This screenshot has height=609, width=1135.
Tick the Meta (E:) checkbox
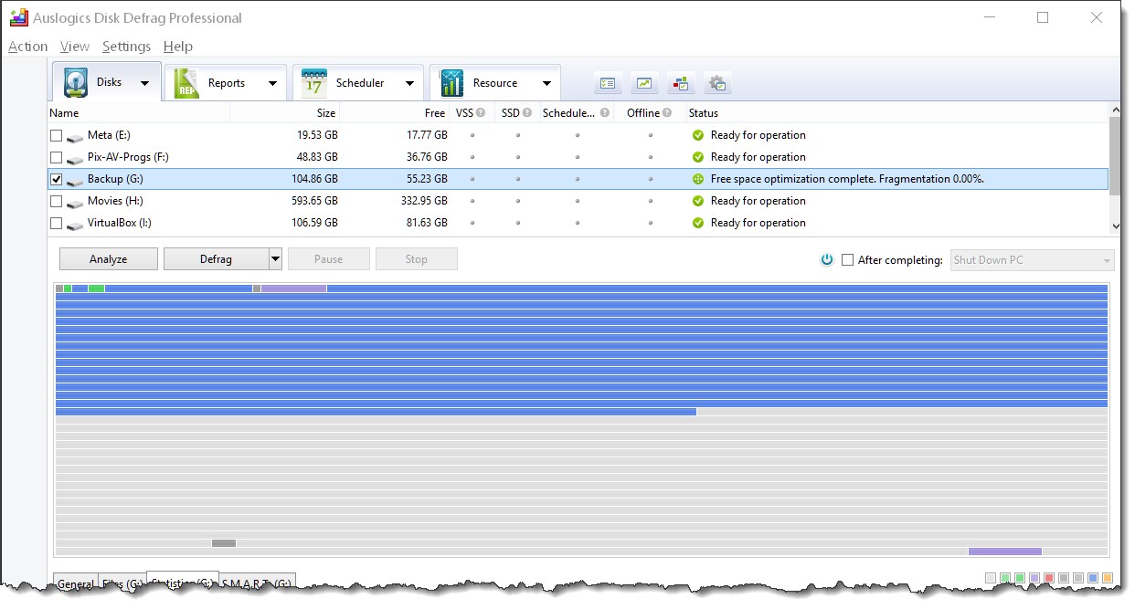tap(57, 135)
